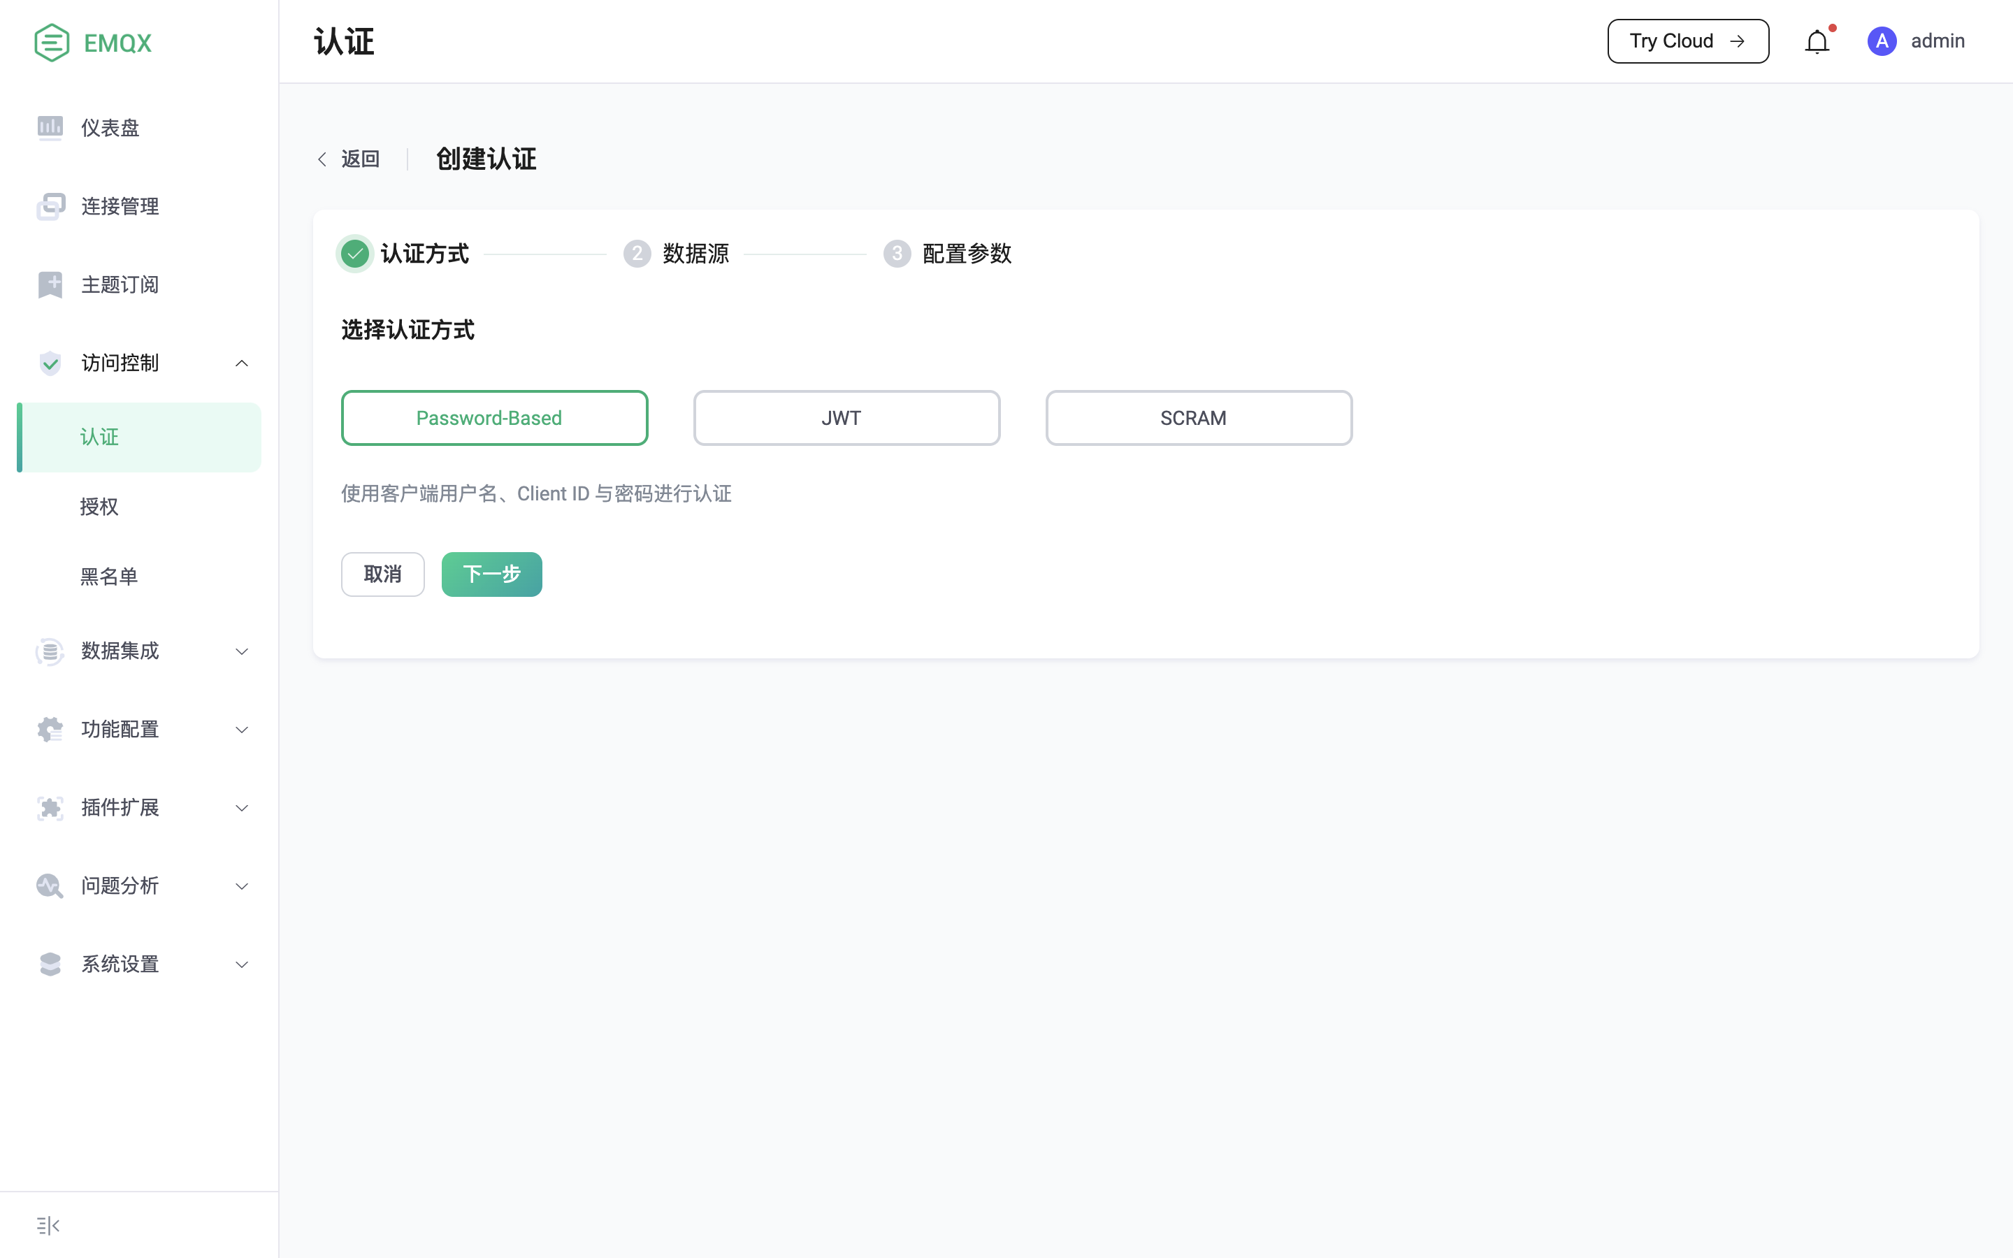Go to 仪表盘 menu item

[139, 127]
